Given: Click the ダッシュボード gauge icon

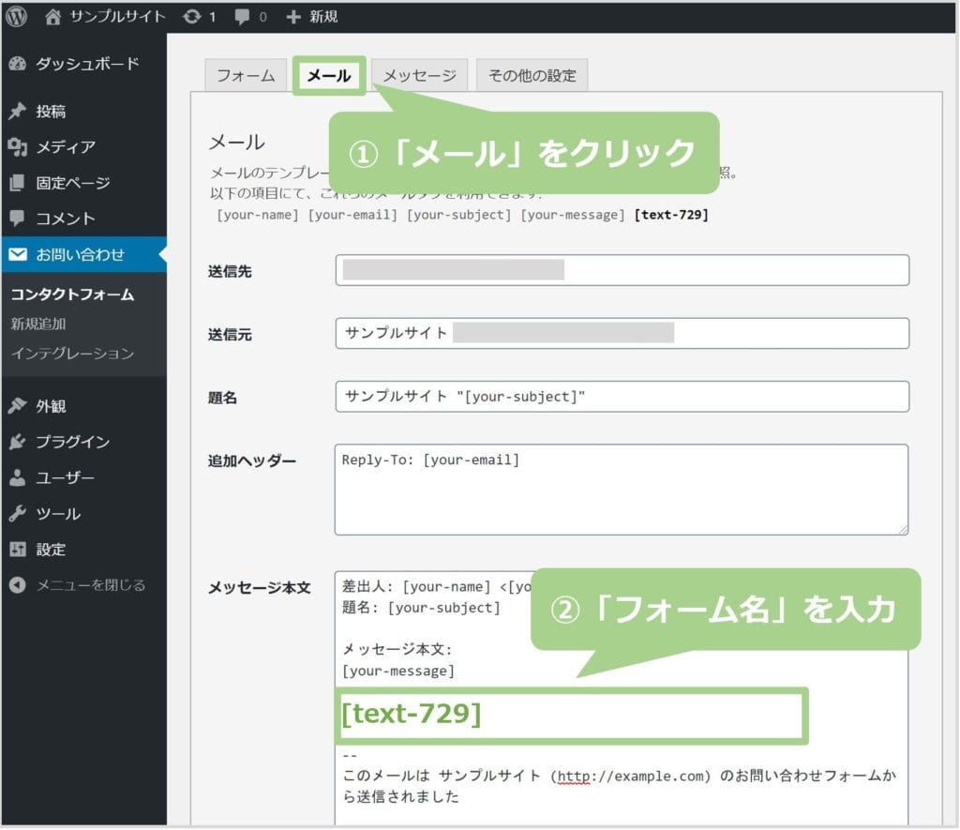Looking at the screenshot, I should pyautogui.click(x=18, y=63).
